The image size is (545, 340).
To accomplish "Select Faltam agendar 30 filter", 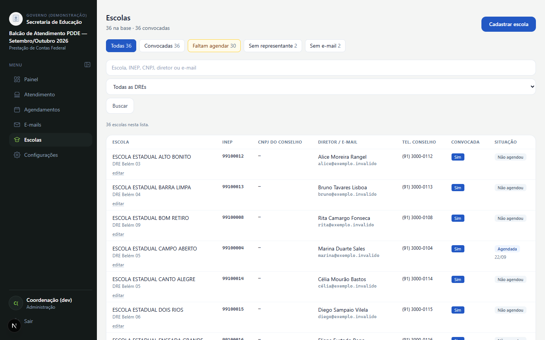I will click(214, 46).
